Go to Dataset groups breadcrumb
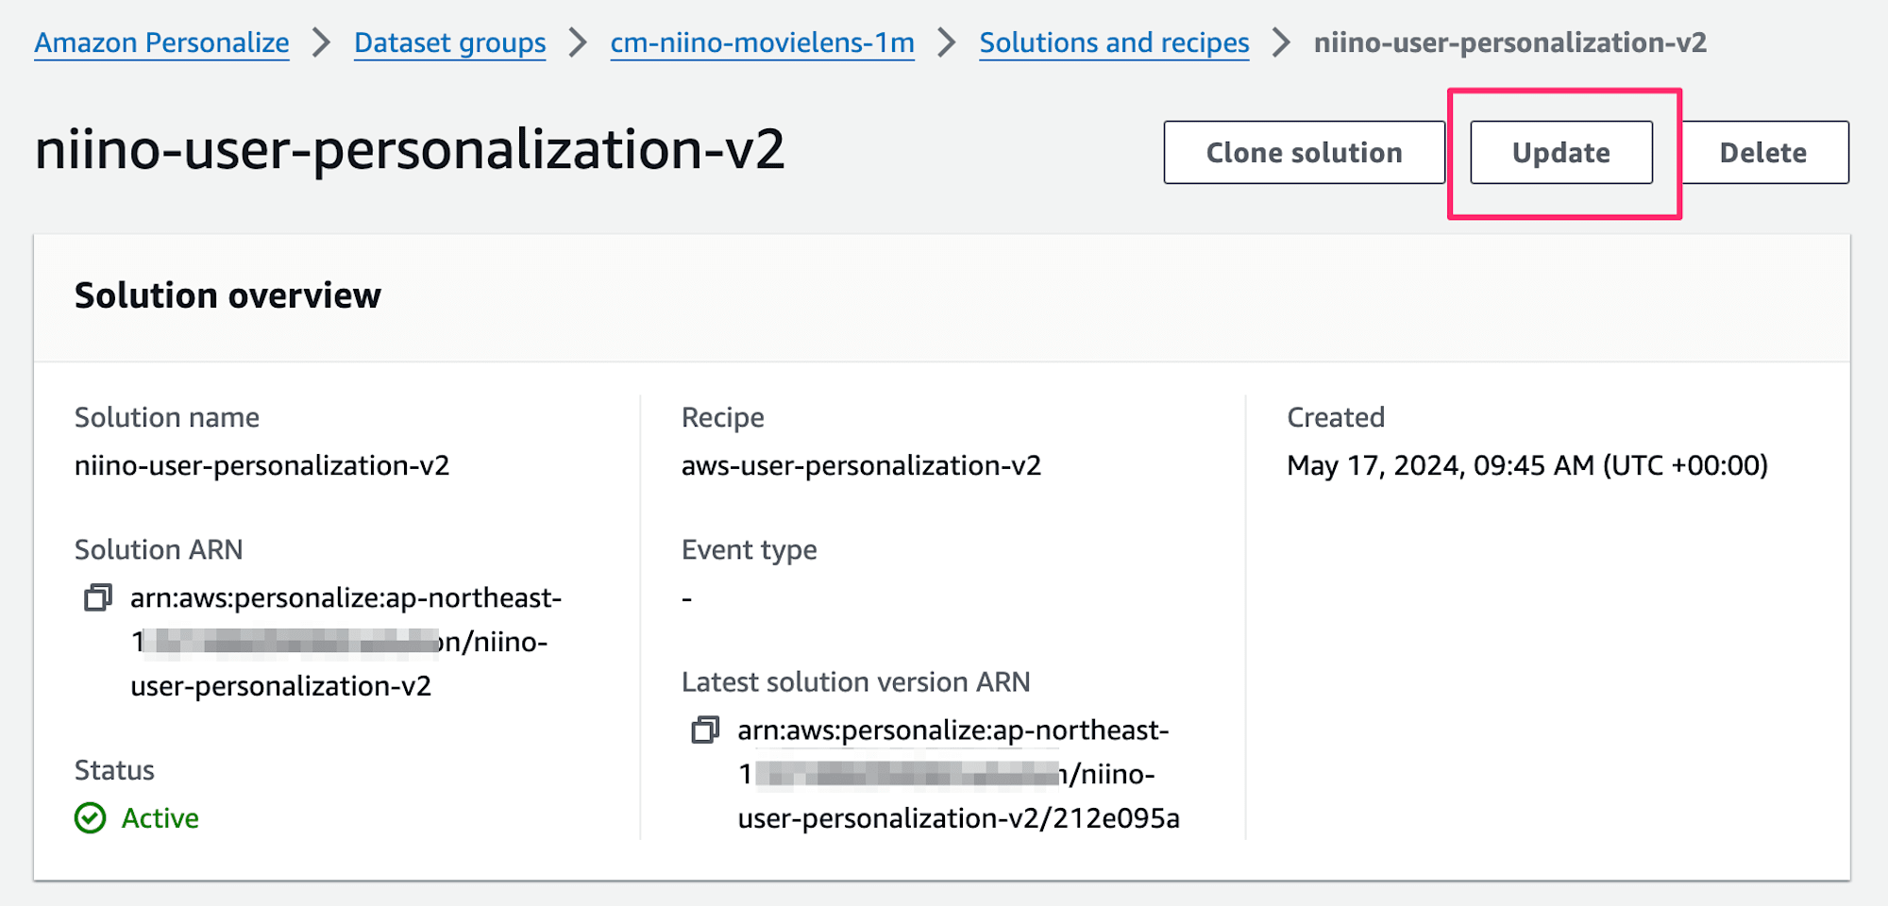This screenshot has height=906, width=1888. 449,42
